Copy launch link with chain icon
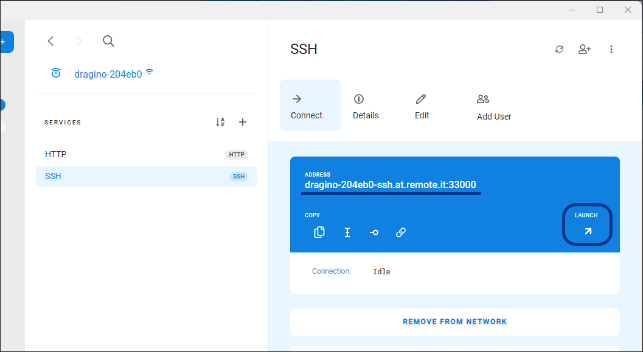The height and width of the screenshot is (352, 643). (x=401, y=232)
